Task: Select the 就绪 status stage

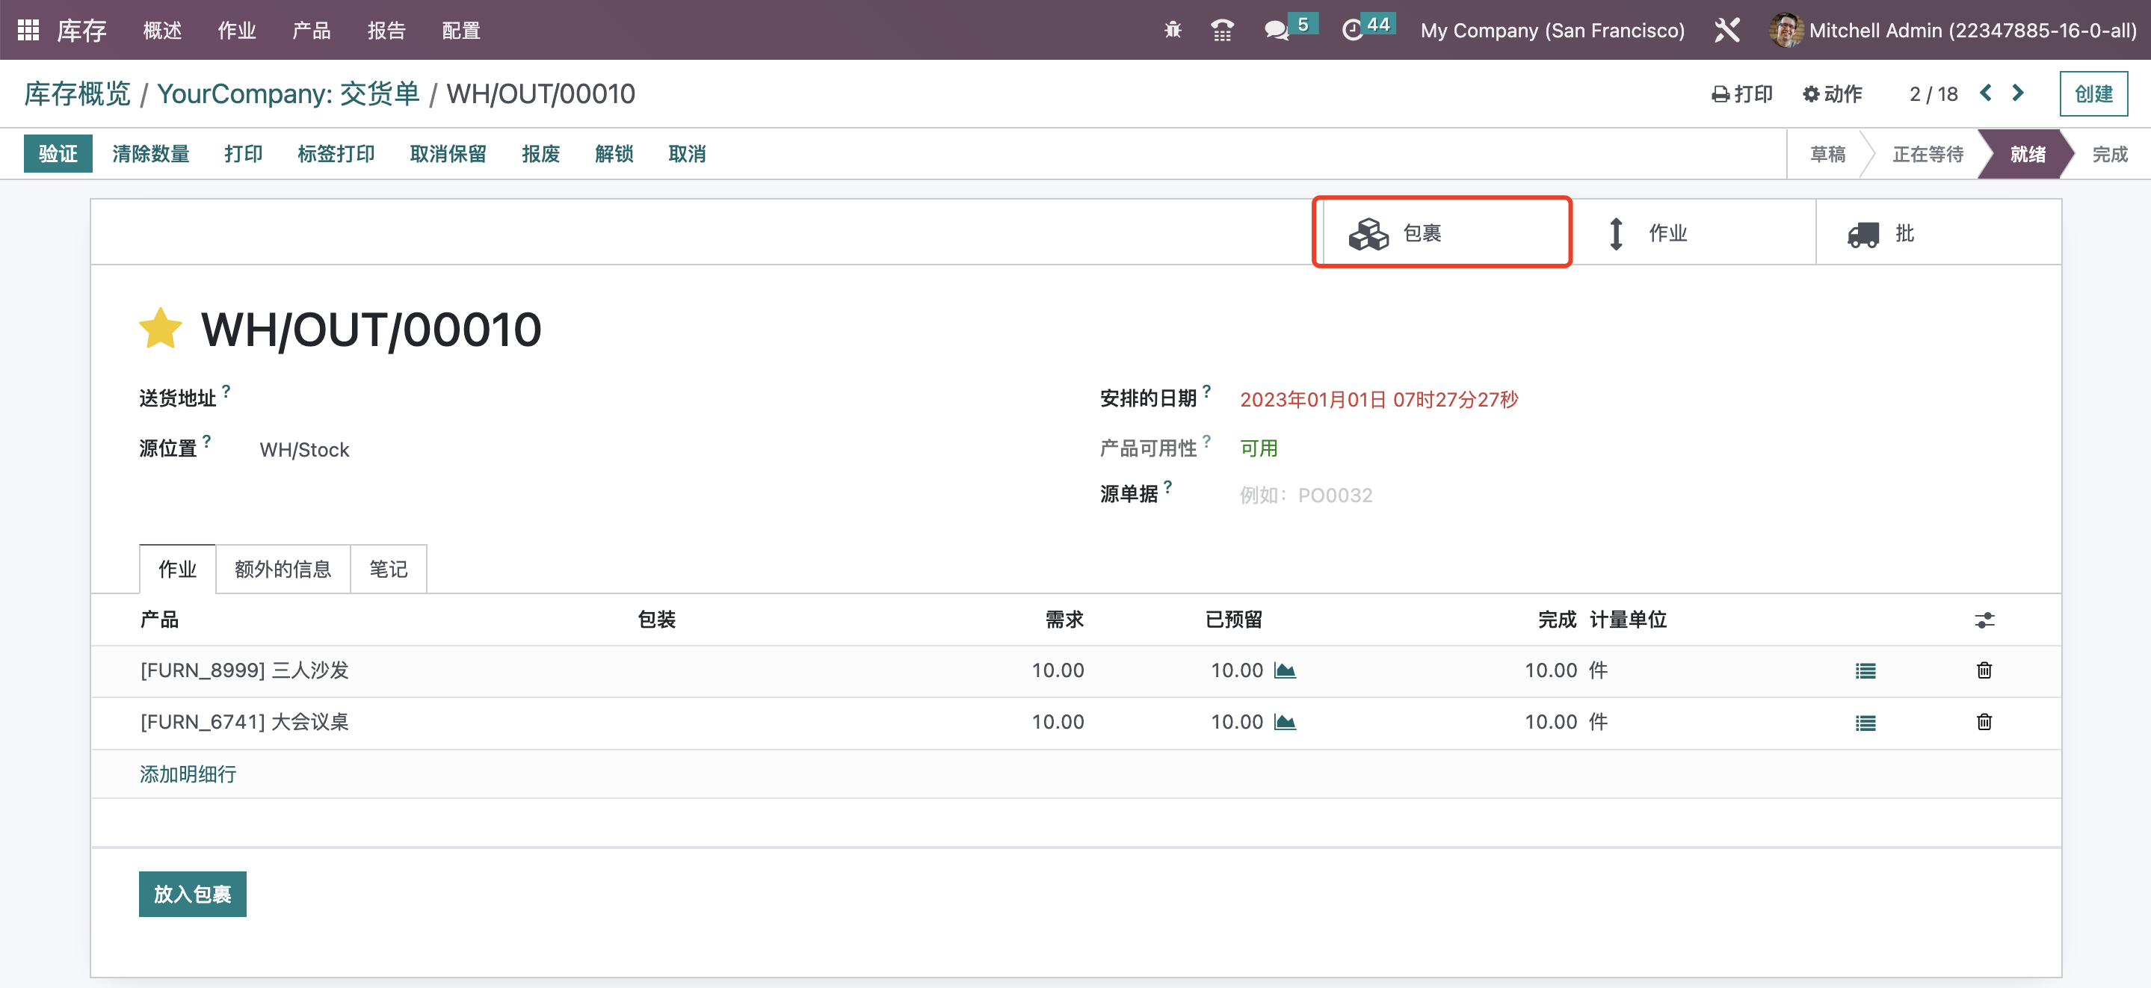Action: tap(2028, 154)
